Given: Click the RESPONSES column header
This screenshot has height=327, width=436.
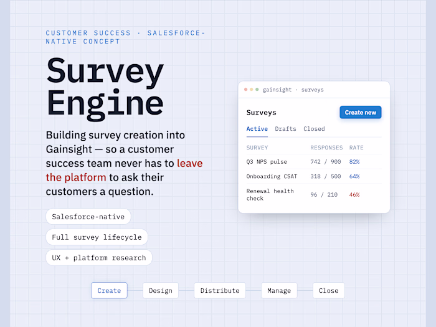Looking at the screenshot, I should click(x=326, y=148).
